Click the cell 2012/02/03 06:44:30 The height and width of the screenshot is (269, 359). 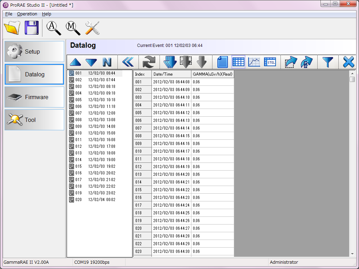pos(171,251)
